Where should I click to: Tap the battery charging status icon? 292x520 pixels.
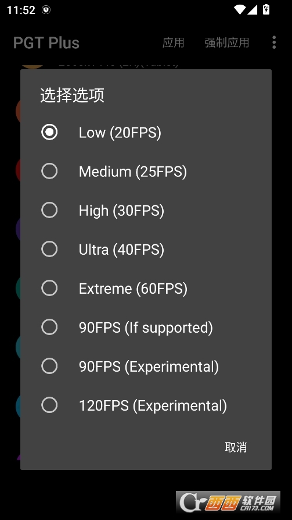[x=266, y=9]
